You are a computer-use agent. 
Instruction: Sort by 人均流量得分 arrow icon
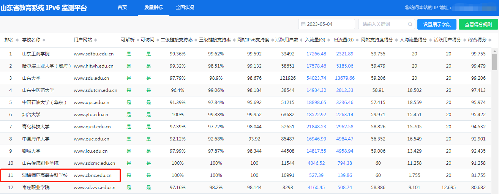[x=430, y=40]
